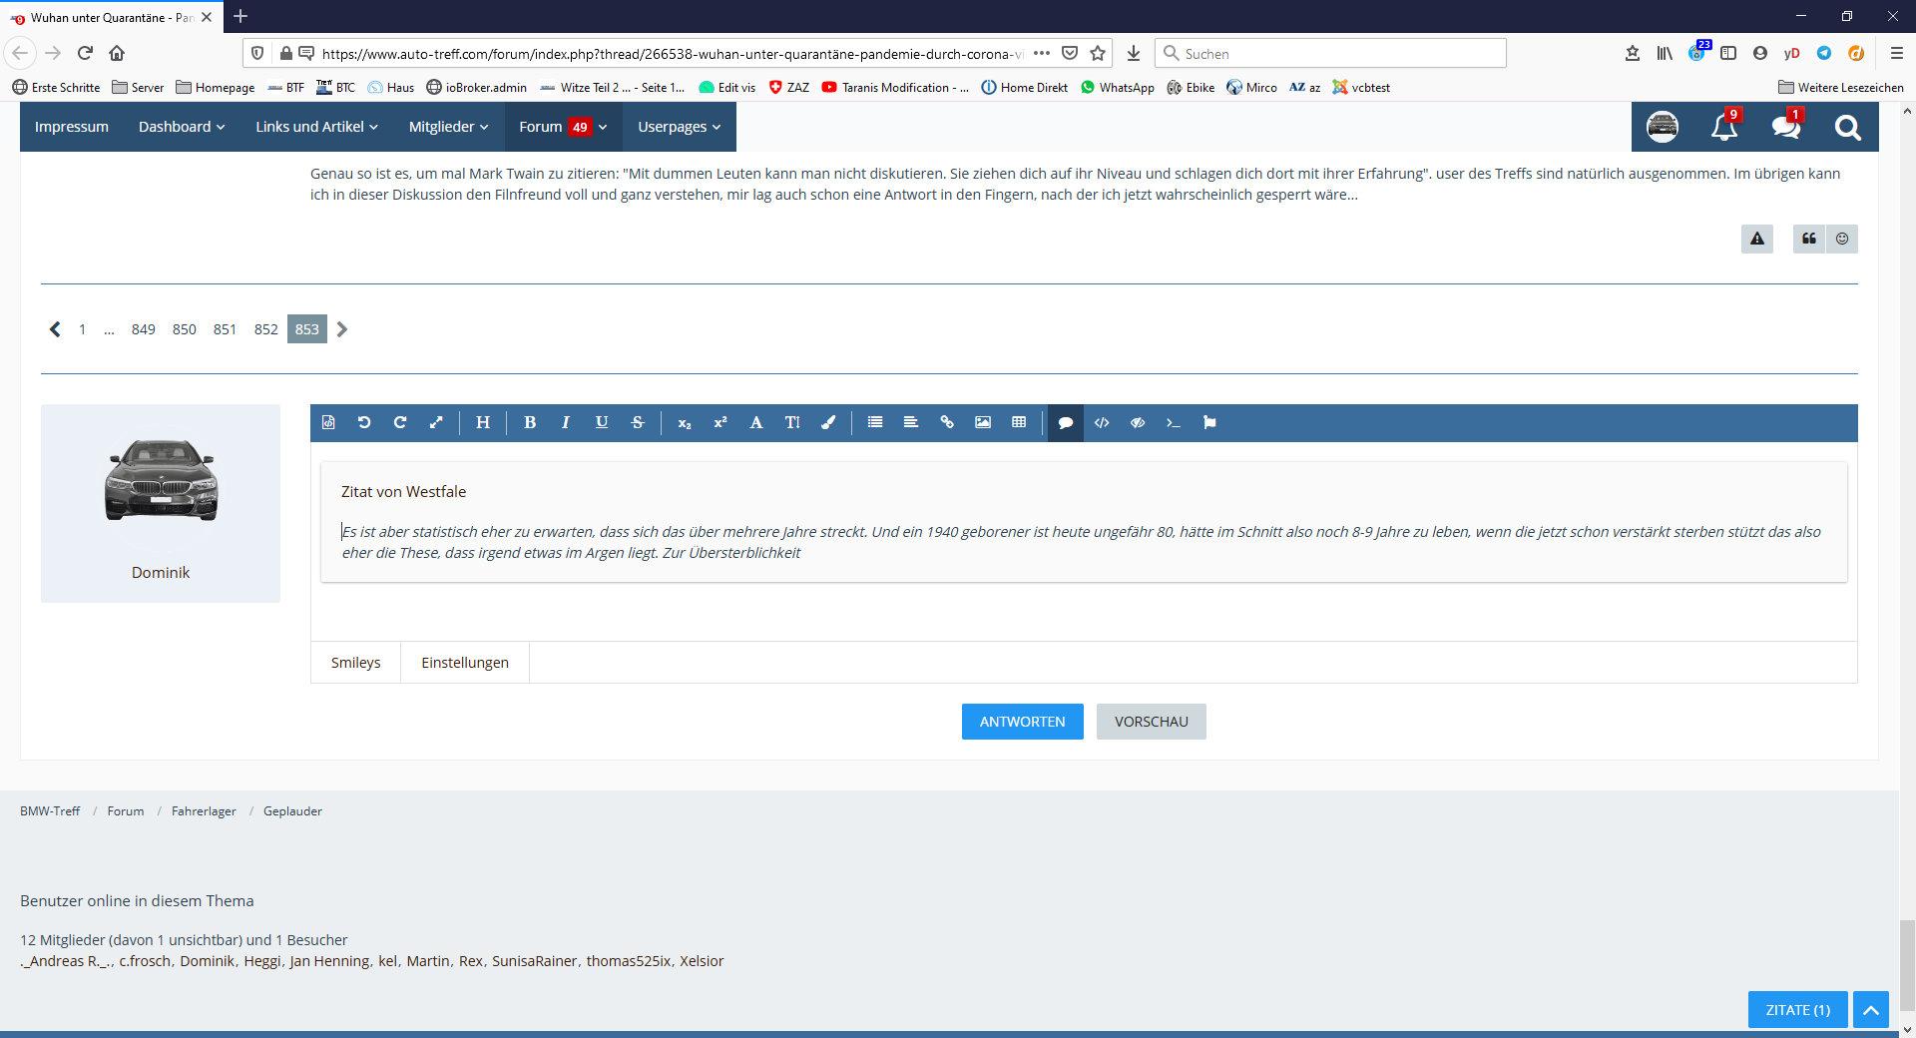Toggle subscript formatting
This screenshot has width=1916, height=1038.
pyautogui.click(x=685, y=422)
